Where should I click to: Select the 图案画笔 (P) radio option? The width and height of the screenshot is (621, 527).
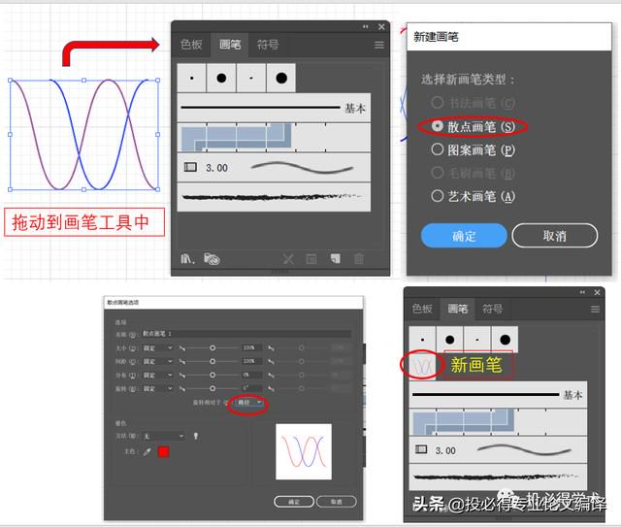point(438,149)
